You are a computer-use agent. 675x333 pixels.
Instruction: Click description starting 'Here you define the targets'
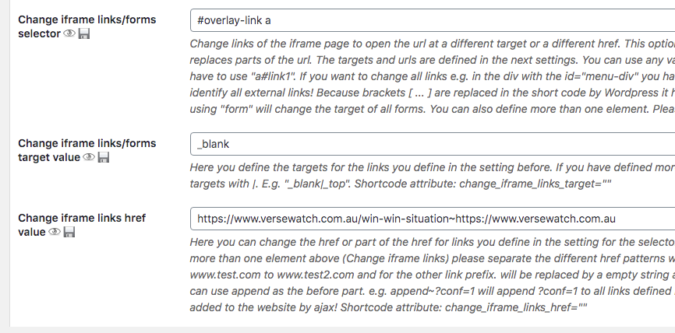(433, 176)
